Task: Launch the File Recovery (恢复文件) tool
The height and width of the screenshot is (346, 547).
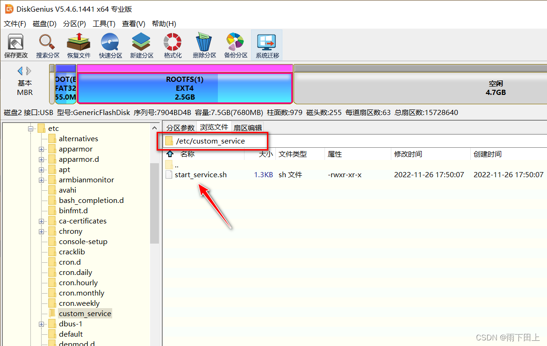Action: (79, 45)
